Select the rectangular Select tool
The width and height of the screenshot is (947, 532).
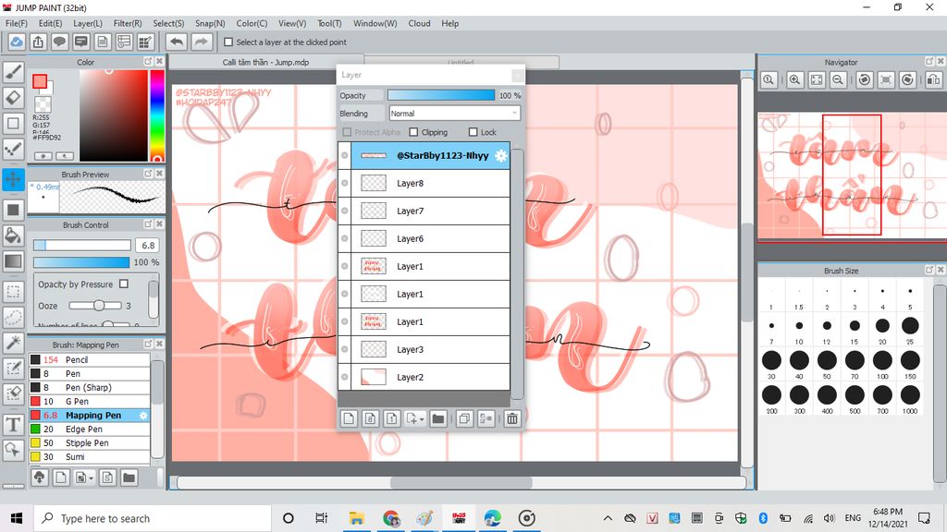[x=13, y=292]
